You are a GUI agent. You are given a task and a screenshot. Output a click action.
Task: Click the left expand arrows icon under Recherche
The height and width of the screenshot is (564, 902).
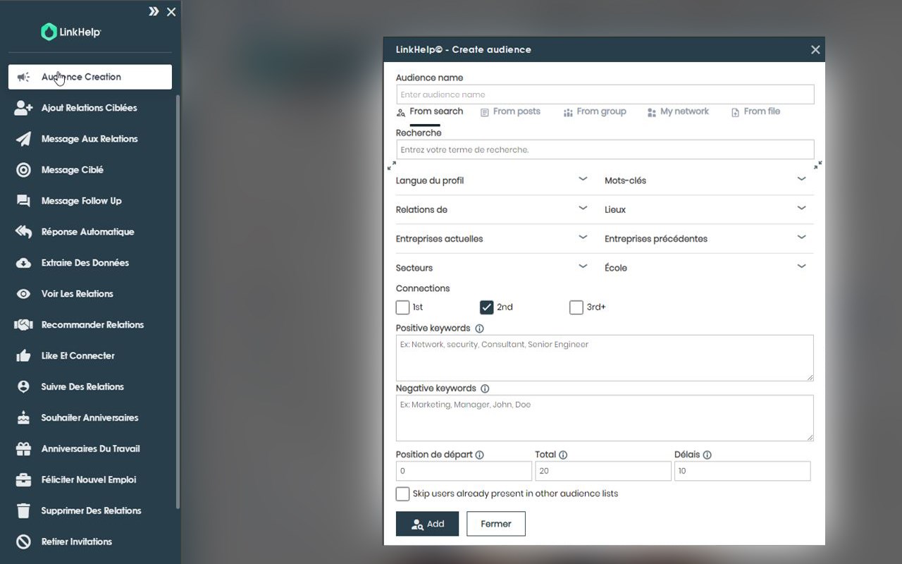[x=392, y=166]
